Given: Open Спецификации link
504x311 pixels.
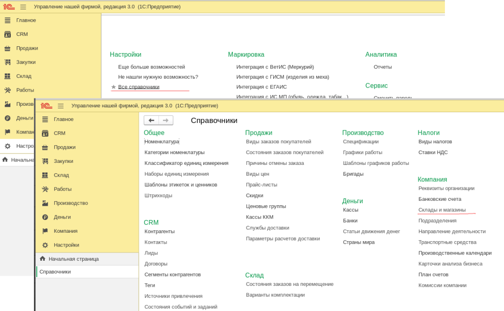Looking at the screenshot, I should point(361,141).
